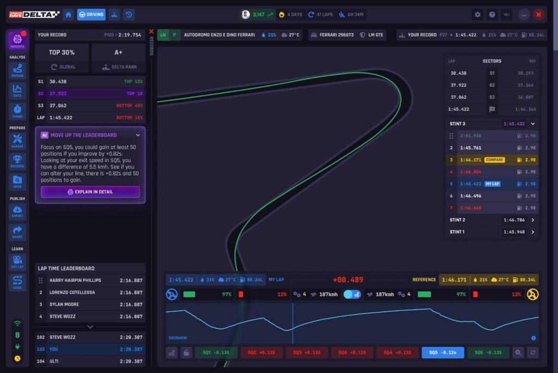Click the Explain in Detail button
Image resolution: width=558 pixels, height=373 pixels.
[90, 192]
